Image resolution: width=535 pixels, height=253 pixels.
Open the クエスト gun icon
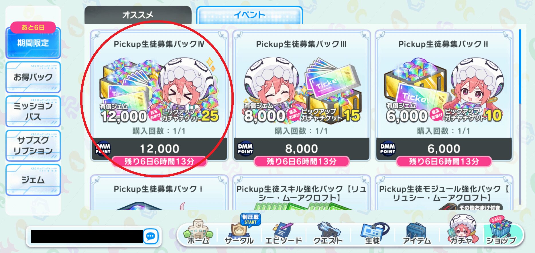pyautogui.click(x=328, y=232)
